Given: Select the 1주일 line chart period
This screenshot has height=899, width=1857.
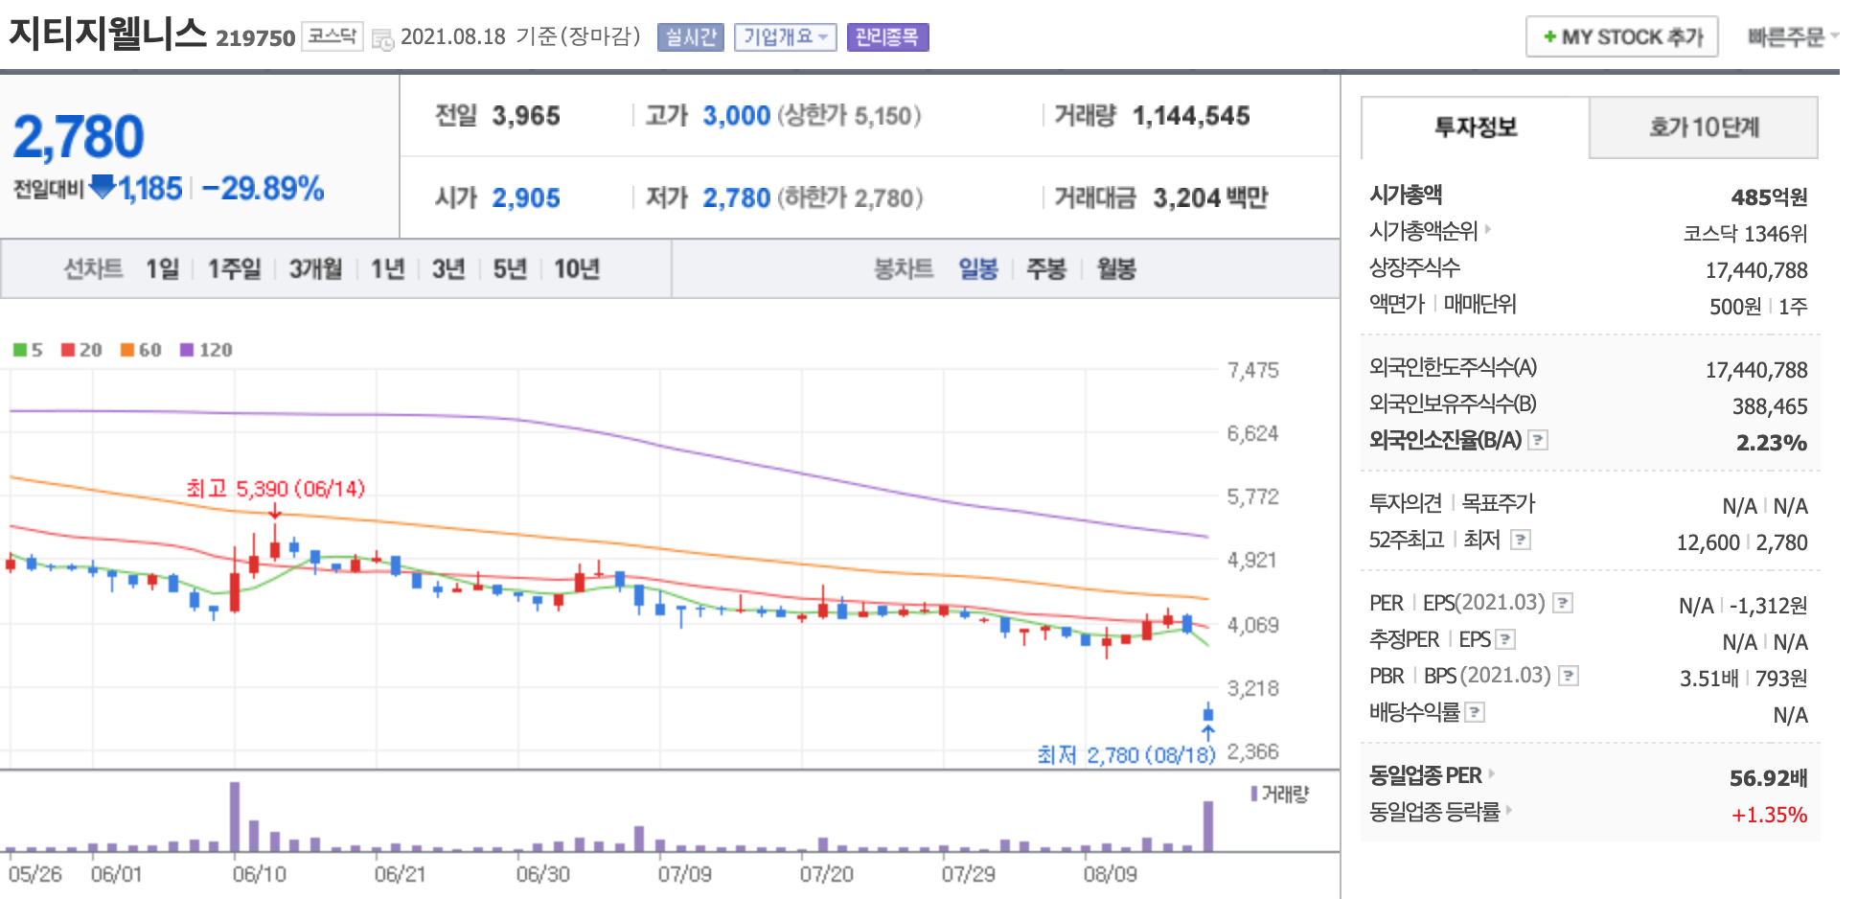Looking at the screenshot, I should [235, 269].
